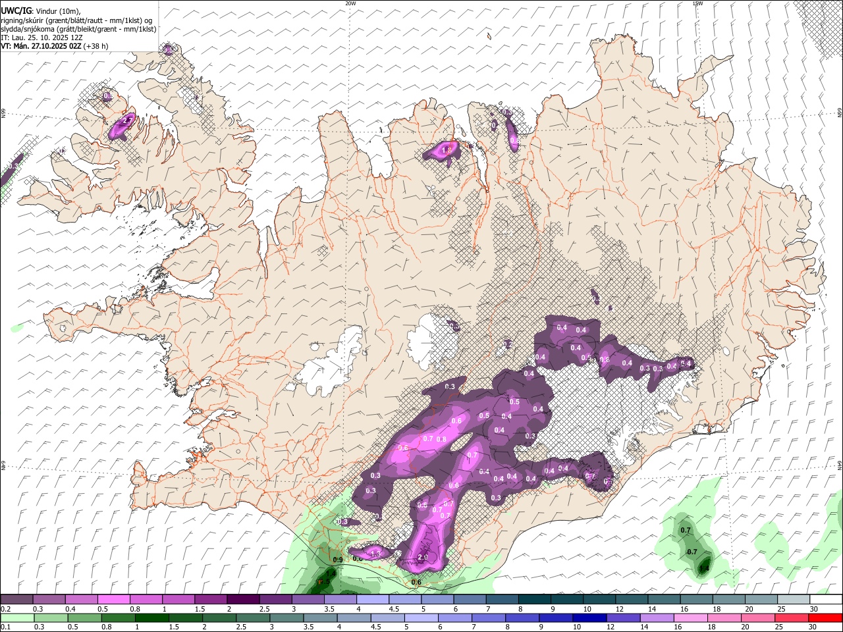Click the '0.4' tick label in upper legend scale
843x632 pixels.
pos(70,609)
